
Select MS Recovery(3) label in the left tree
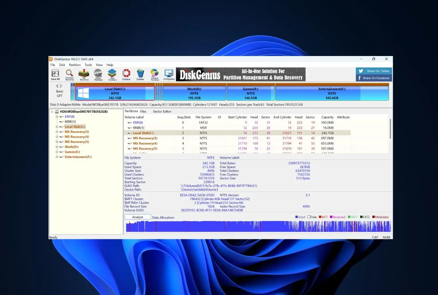click(x=77, y=132)
